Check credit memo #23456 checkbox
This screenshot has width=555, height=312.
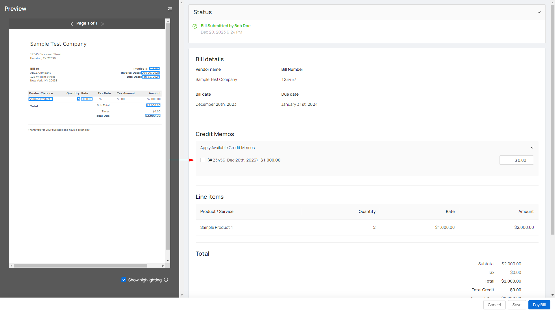[203, 160]
